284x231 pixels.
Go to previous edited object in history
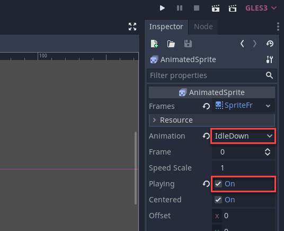(x=242, y=44)
